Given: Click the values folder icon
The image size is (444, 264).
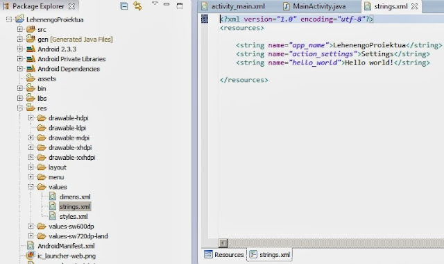Looking at the screenshot, I should [x=42, y=187].
